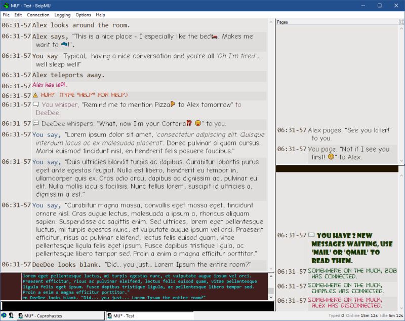Click 'Typical, having a nice conversation' message

148,60
